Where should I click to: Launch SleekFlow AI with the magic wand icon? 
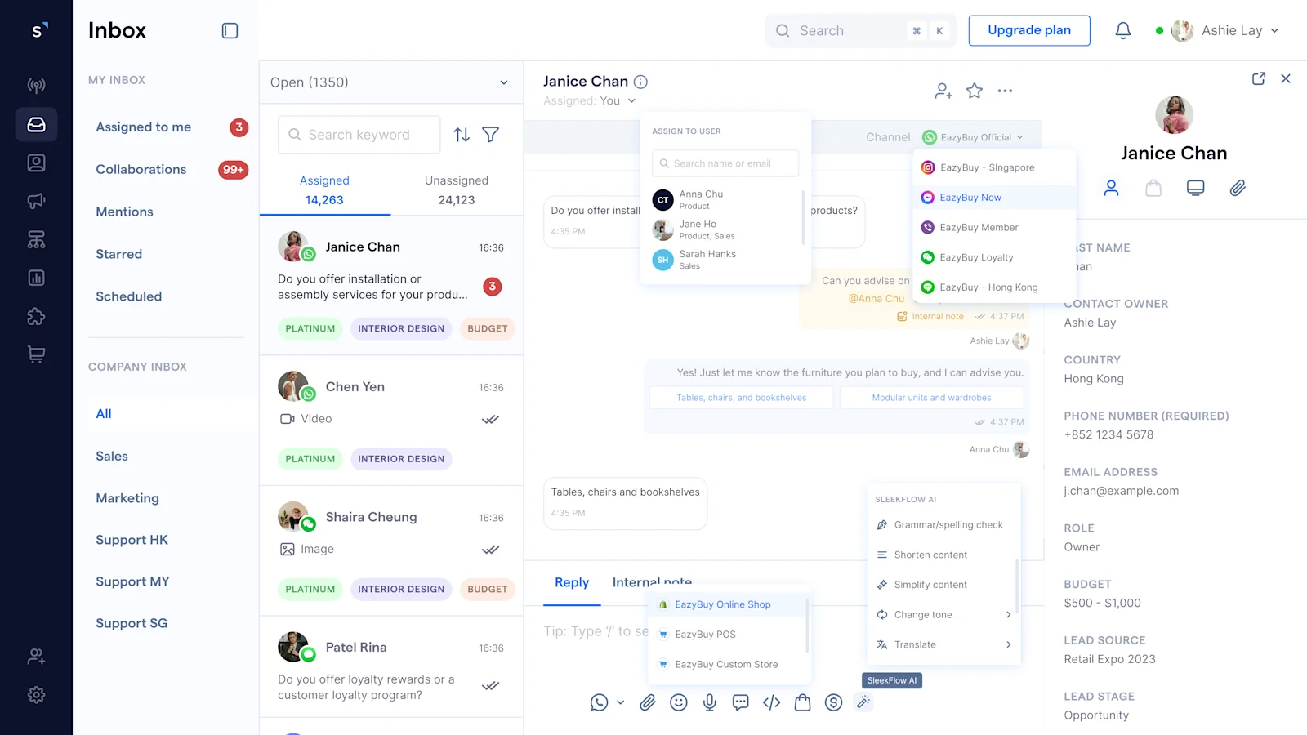click(x=863, y=702)
